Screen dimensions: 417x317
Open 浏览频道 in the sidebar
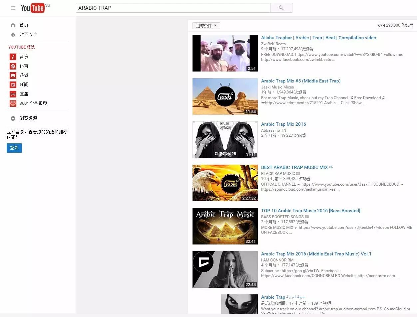(28, 118)
